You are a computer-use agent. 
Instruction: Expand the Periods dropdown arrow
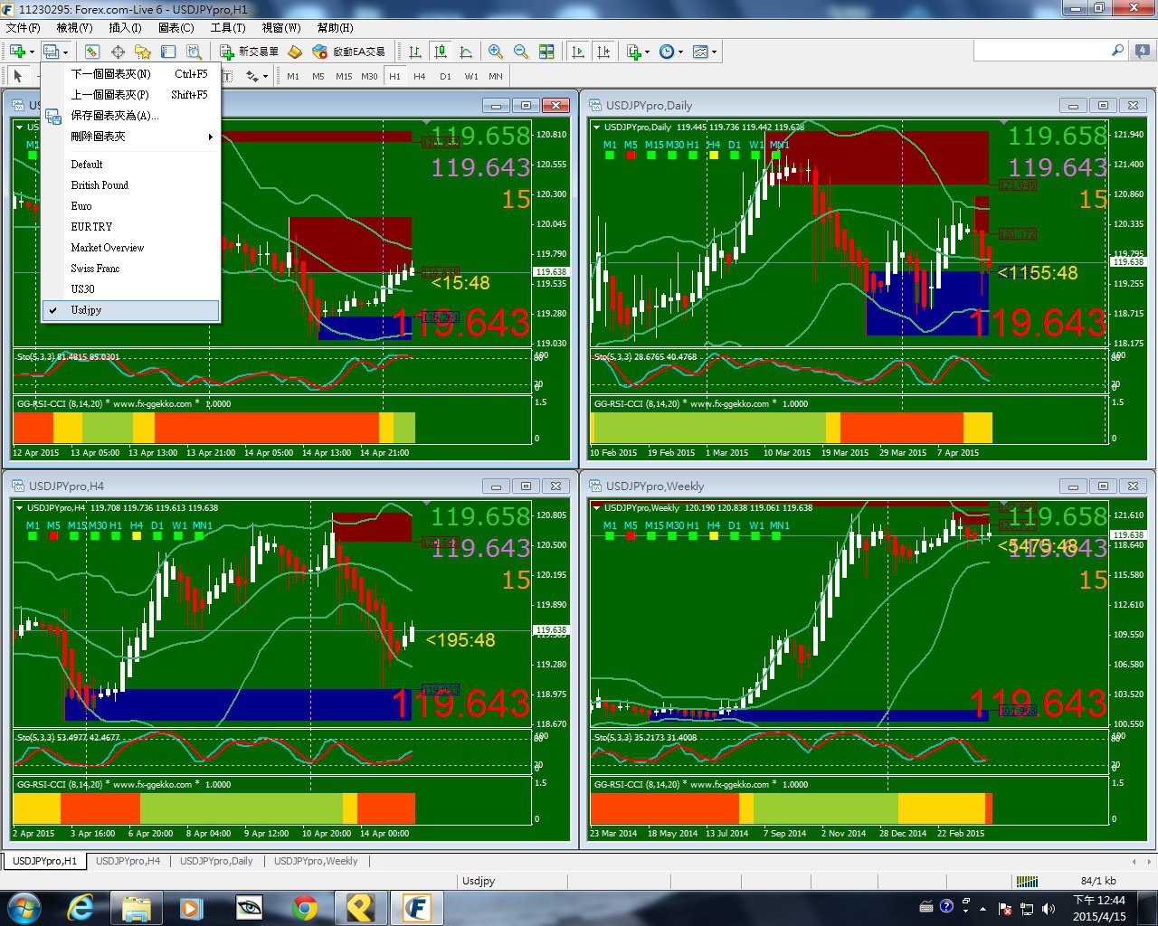pyautogui.click(x=680, y=52)
